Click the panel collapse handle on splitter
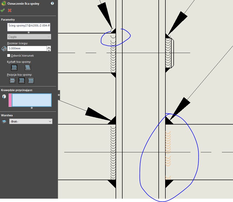This screenshot has width=233, height=202. pos(59,95)
